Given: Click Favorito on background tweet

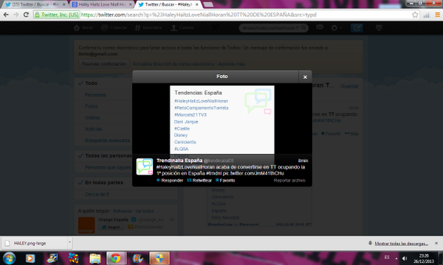Looking at the screenshot, I should [331, 133].
